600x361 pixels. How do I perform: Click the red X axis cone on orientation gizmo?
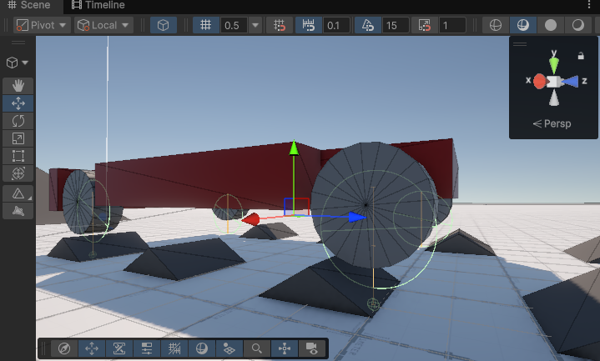click(540, 82)
